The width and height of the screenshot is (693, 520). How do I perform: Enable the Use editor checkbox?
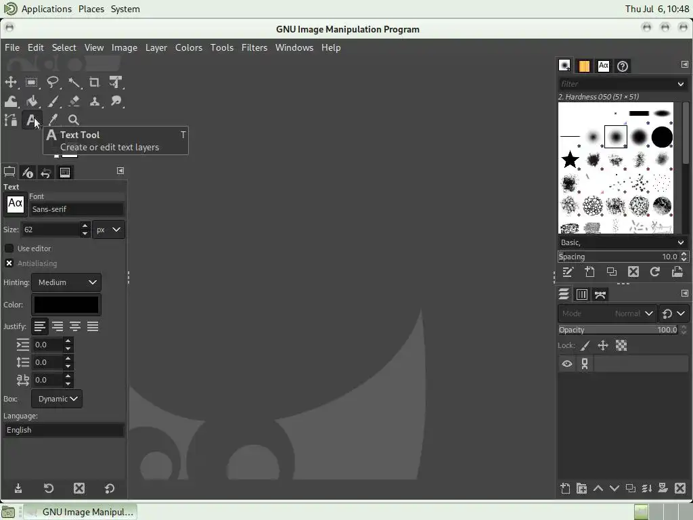click(x=9, y=248)
